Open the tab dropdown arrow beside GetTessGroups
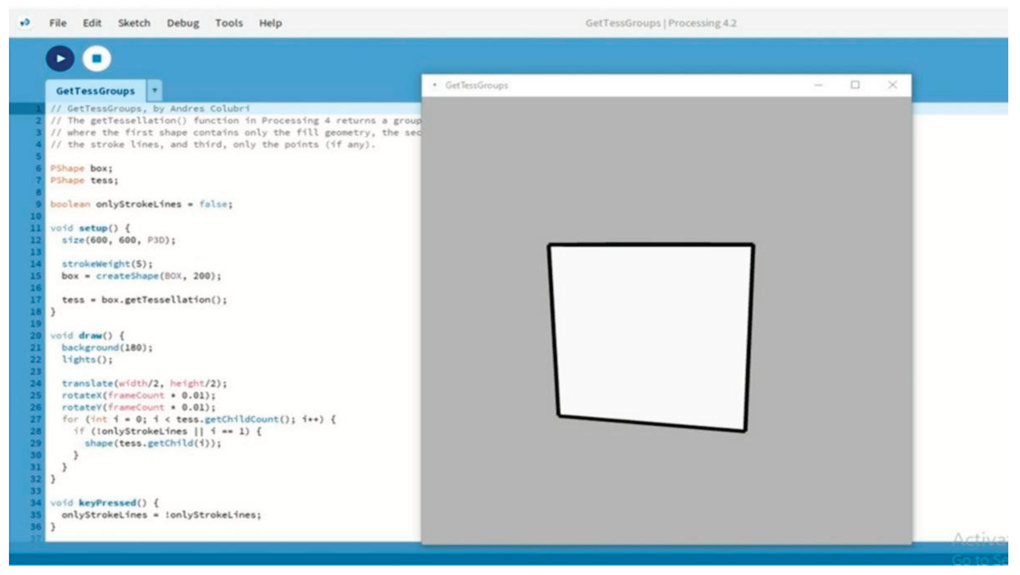This screenshot has height=575, width=1020. (155, 90)
